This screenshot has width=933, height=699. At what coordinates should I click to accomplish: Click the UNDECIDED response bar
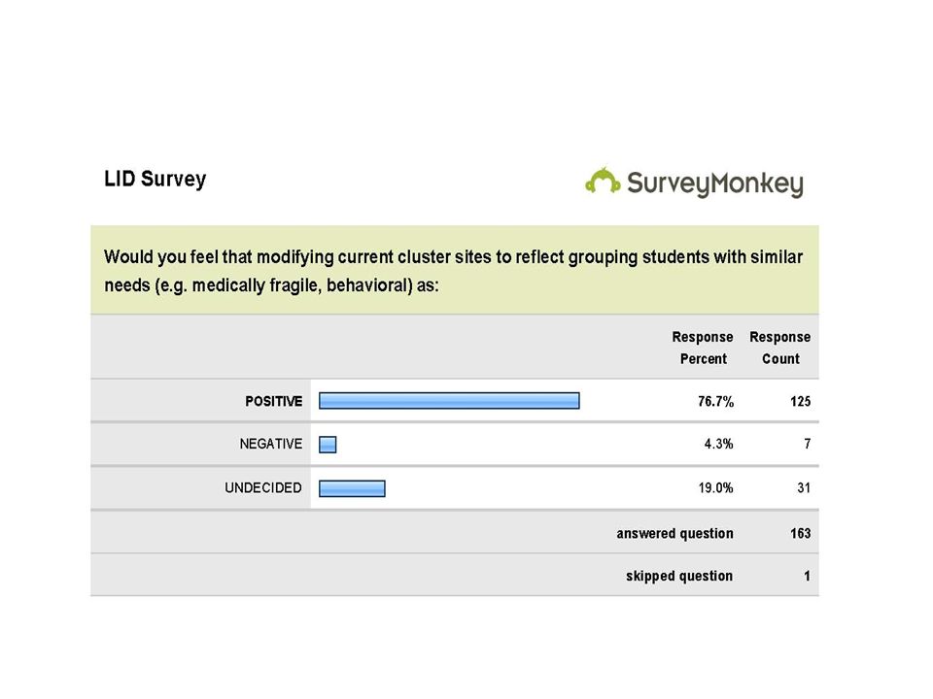tap(352, 488)
